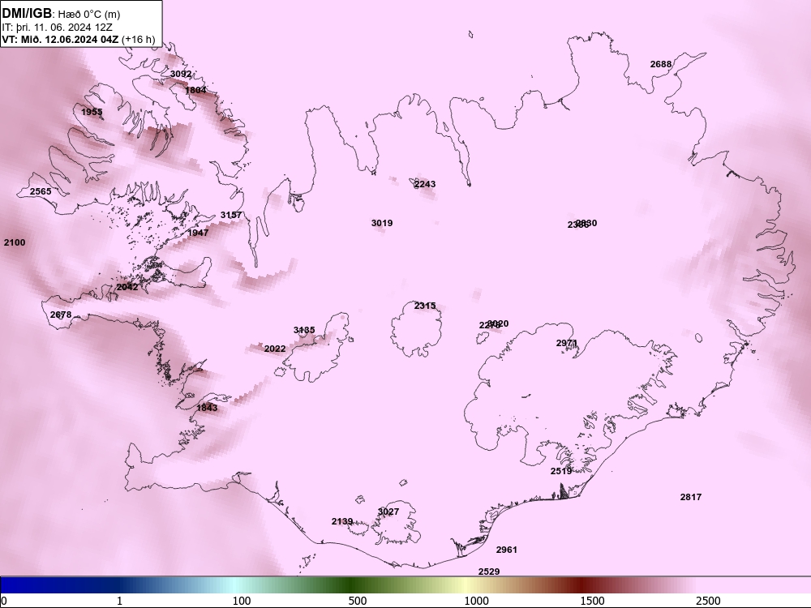Click the 2565 height value

tap(41, 191)
